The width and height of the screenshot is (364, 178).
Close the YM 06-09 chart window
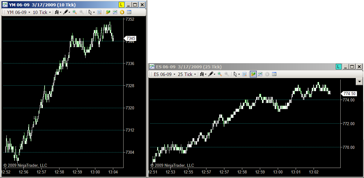coord(142,5)
